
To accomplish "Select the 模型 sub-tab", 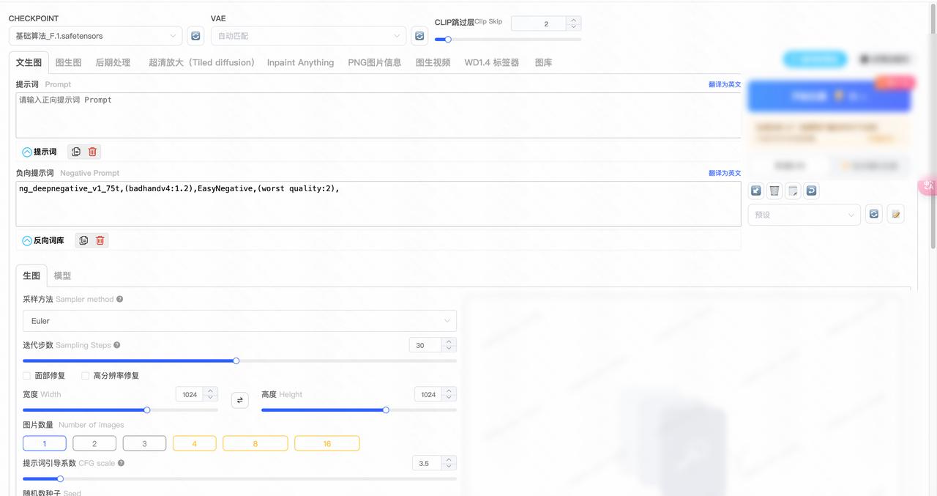I will (63, 275).
